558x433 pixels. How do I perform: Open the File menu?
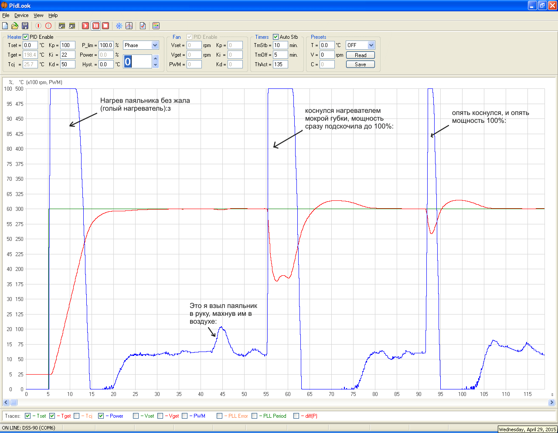pos(6,15)
